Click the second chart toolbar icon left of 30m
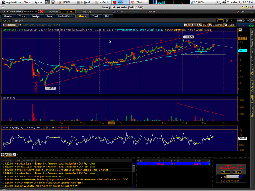 coord(189,25)
